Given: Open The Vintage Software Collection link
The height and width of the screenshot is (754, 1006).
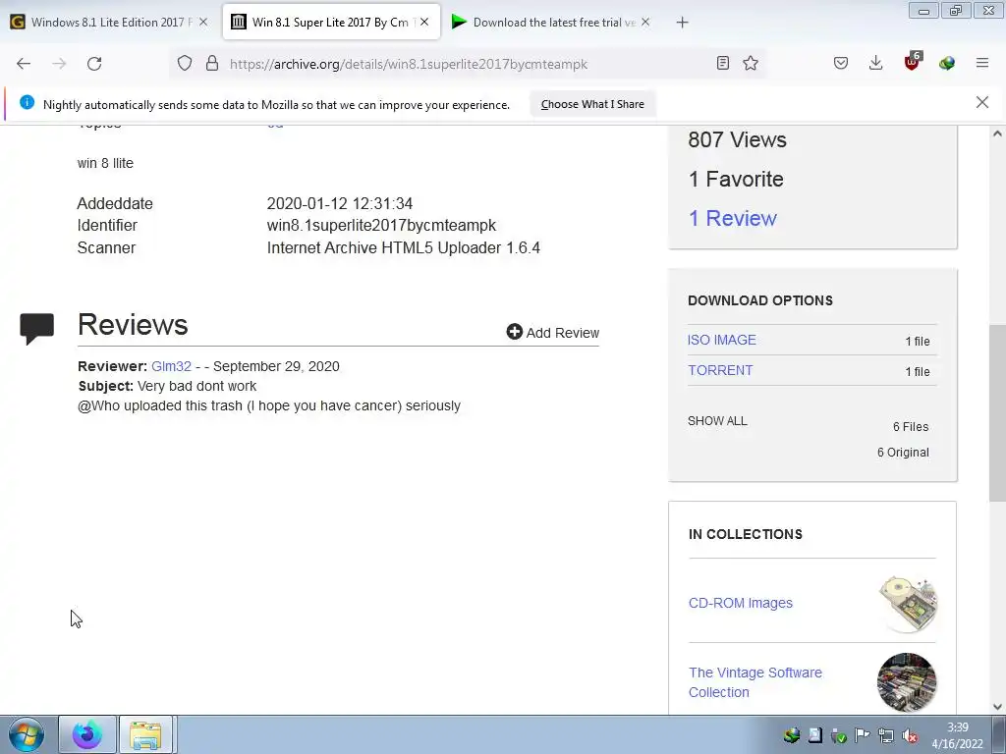Looking at the screenshot, I should click(x=755, y=682).
